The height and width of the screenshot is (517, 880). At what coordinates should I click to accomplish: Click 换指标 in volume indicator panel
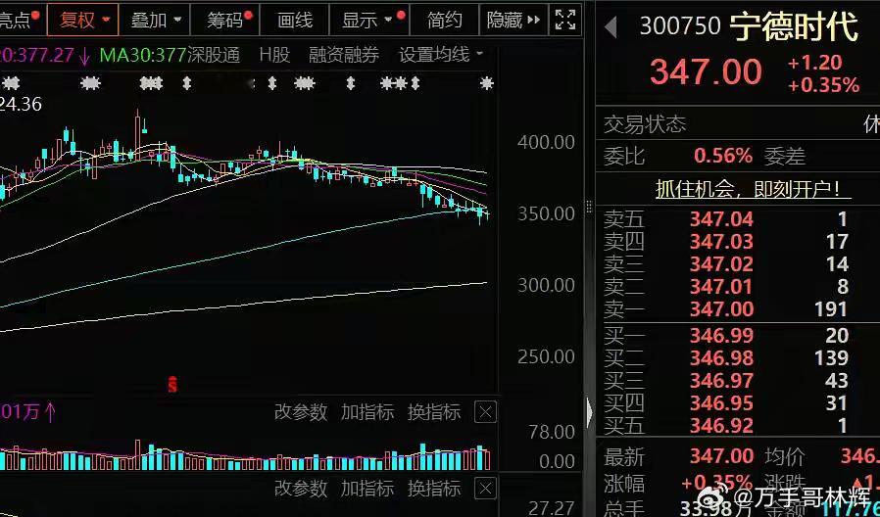click(434, 412)
